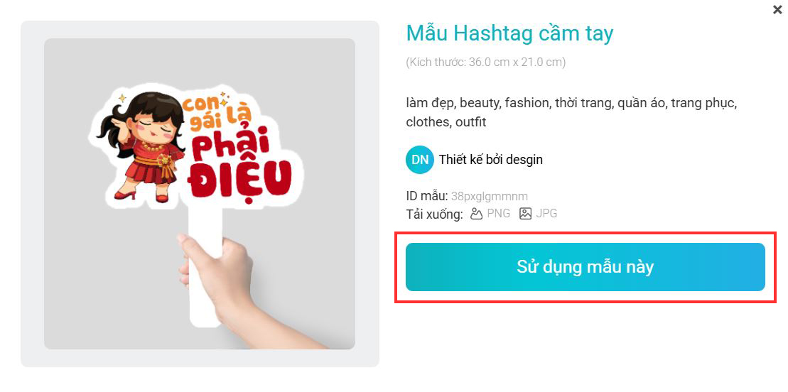Click the template ID 38pxglgmmnm
Image resolution: width=788 pixels, height=392 pixels.
click(x=489, y=196)
